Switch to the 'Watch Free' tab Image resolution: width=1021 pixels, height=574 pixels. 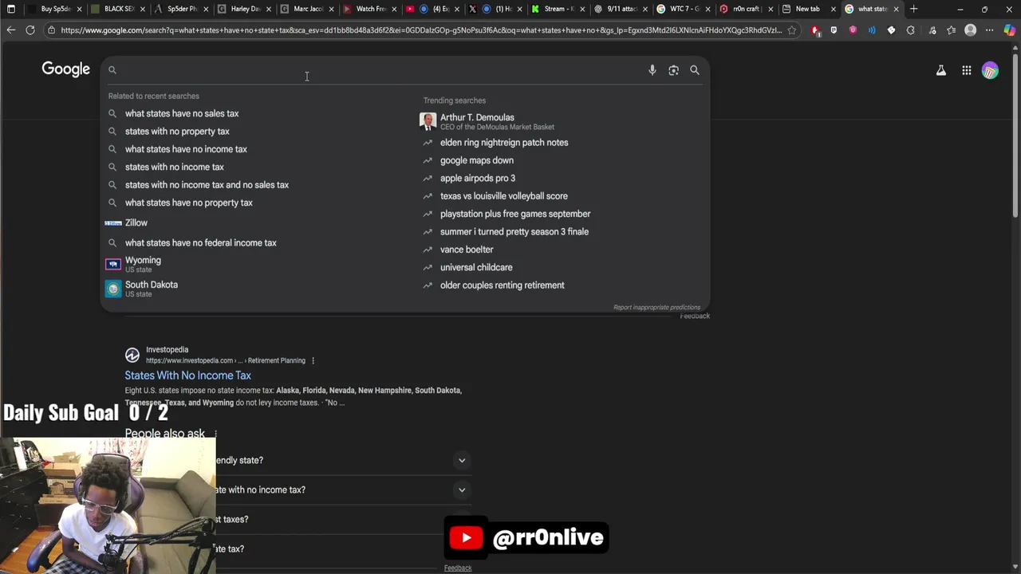click(369, 9)
